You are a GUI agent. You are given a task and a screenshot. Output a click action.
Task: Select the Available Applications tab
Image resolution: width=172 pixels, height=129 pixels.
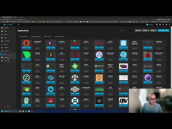point(36,37)
